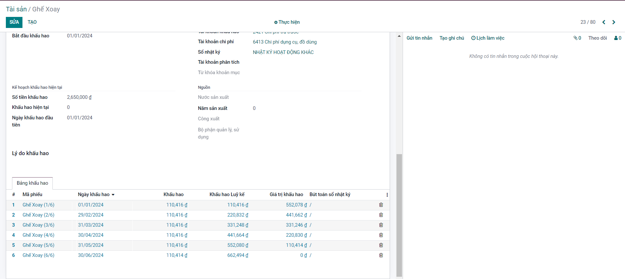The width and height of the screenshot is (625, 279).
Task: Click the form's vertical scrollbar thumb
Action: tap(399, 215)
